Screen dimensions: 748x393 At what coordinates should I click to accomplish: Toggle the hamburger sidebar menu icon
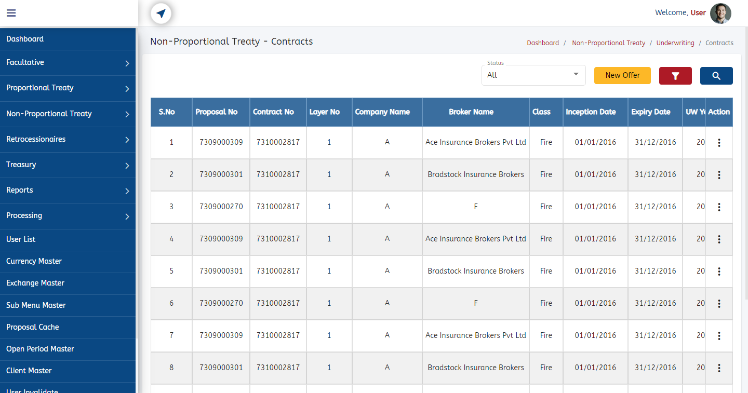11,13
